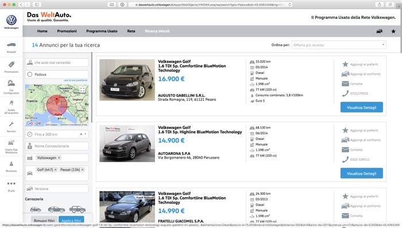Add the 16.900 € Golf to comparison

point(361,74)
